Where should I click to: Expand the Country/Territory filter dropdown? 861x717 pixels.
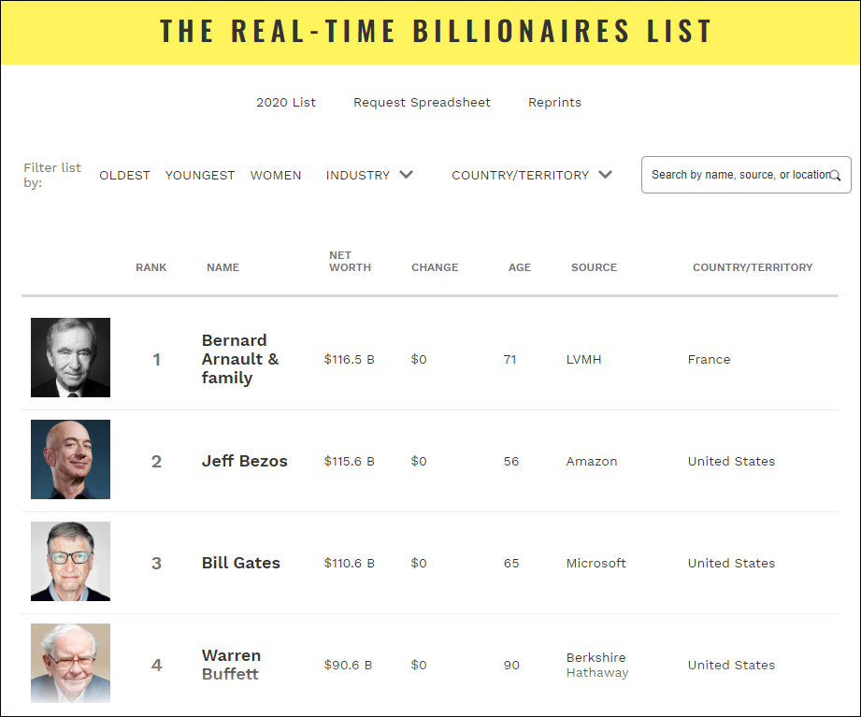click(x=532, y=175)
